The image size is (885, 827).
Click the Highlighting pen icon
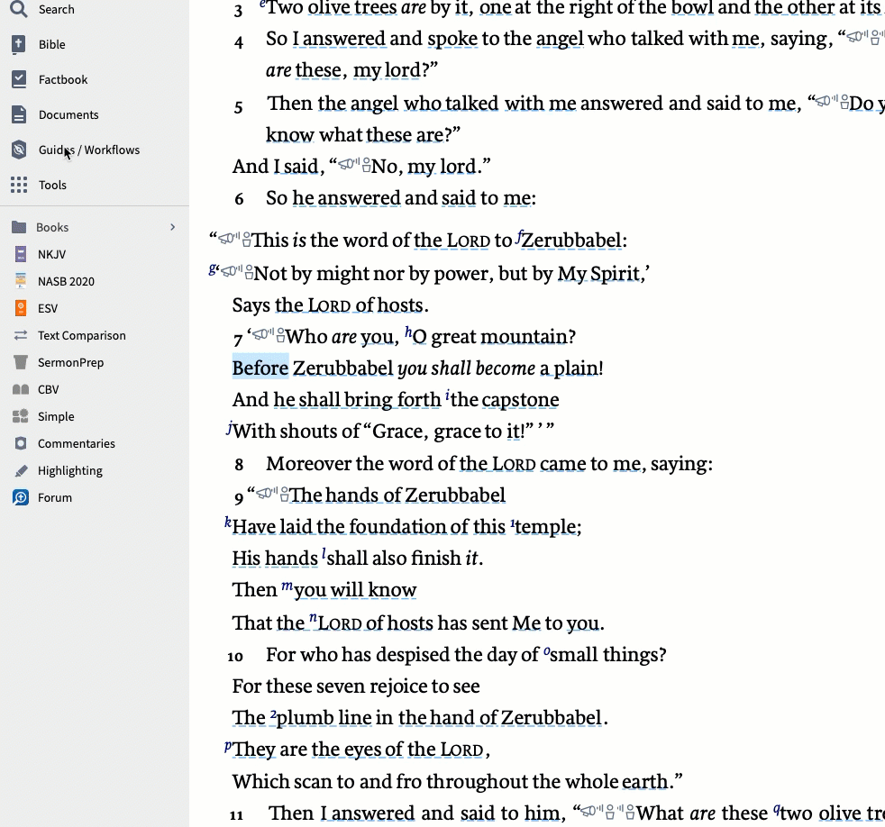coord(21,470)
